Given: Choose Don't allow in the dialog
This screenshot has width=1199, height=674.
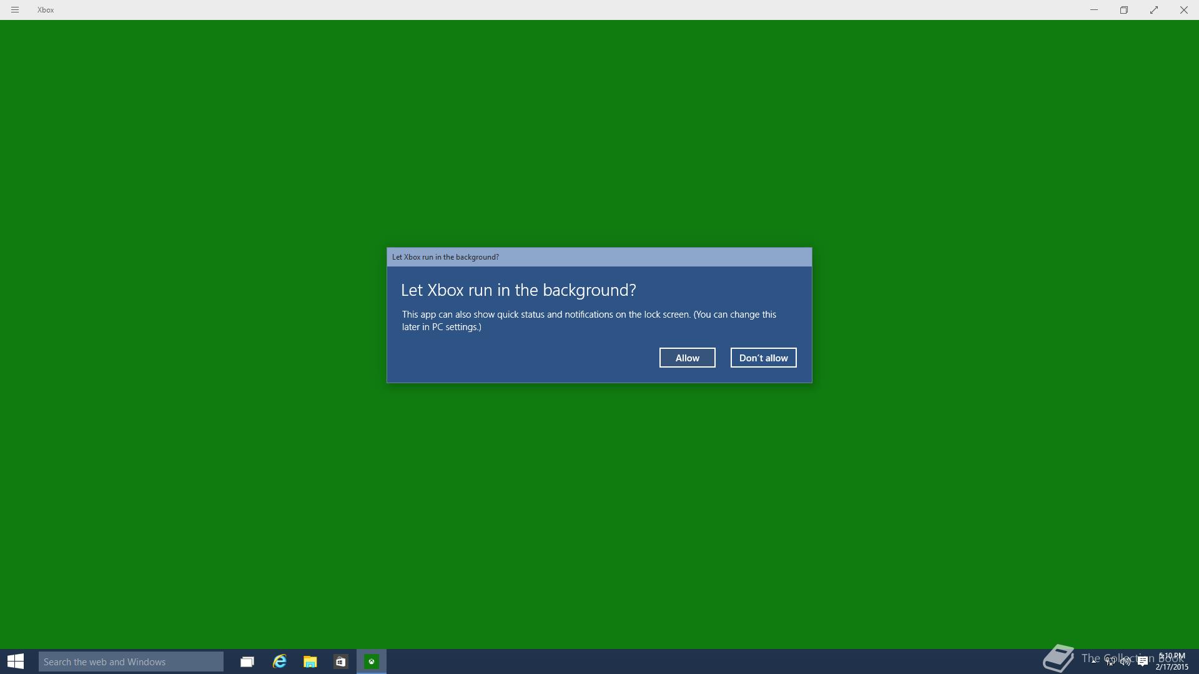Looking at the screenshot, I should pos(763,358).
